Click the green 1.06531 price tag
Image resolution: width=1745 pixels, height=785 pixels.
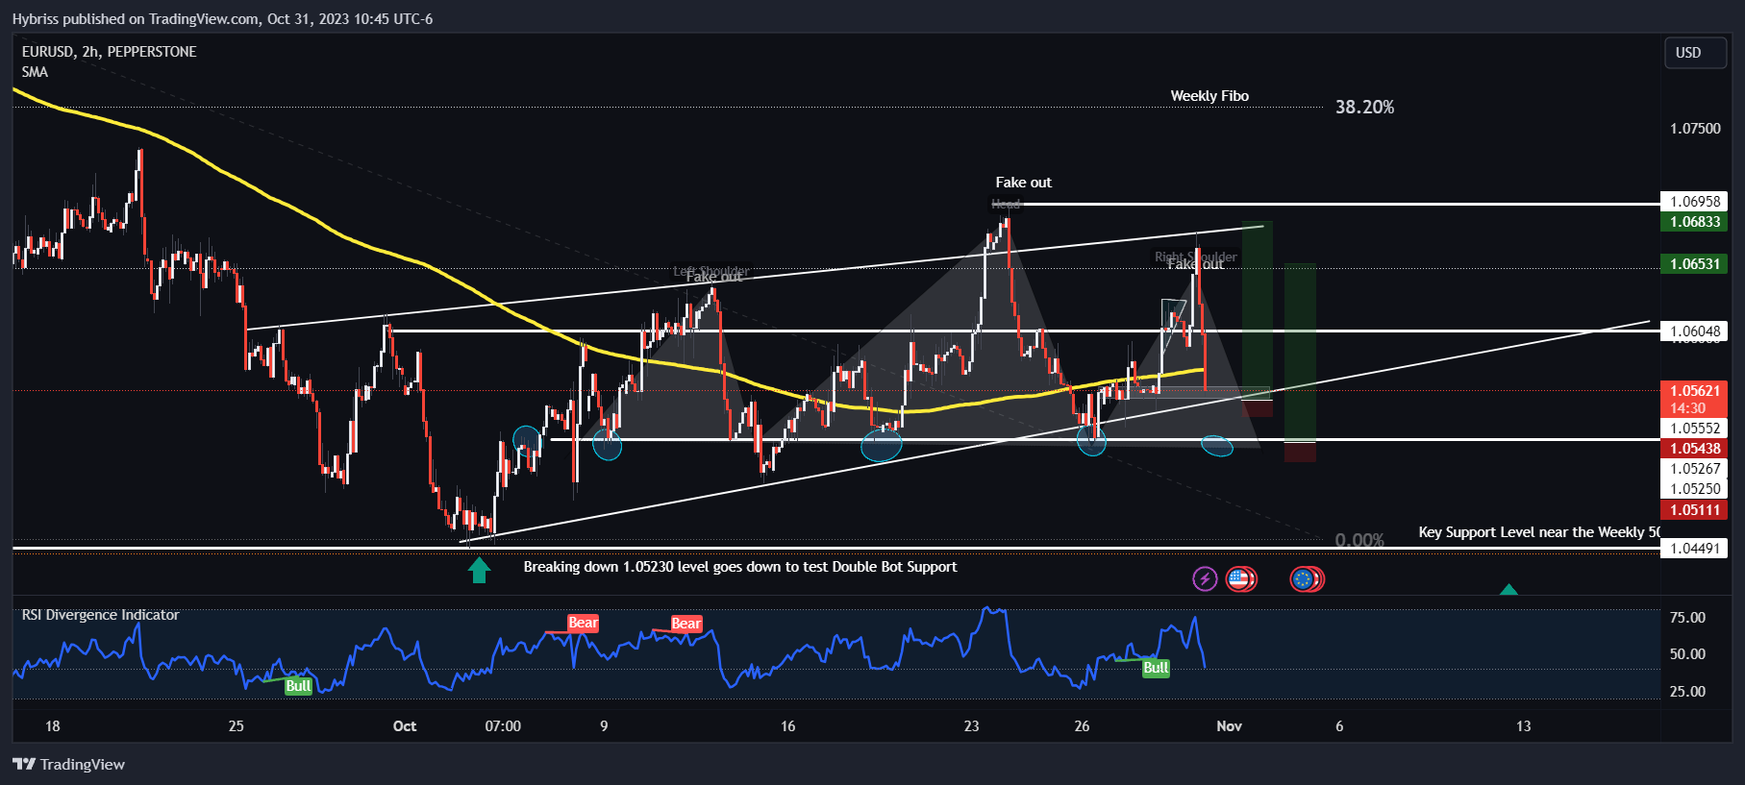tap(1694, 264)
